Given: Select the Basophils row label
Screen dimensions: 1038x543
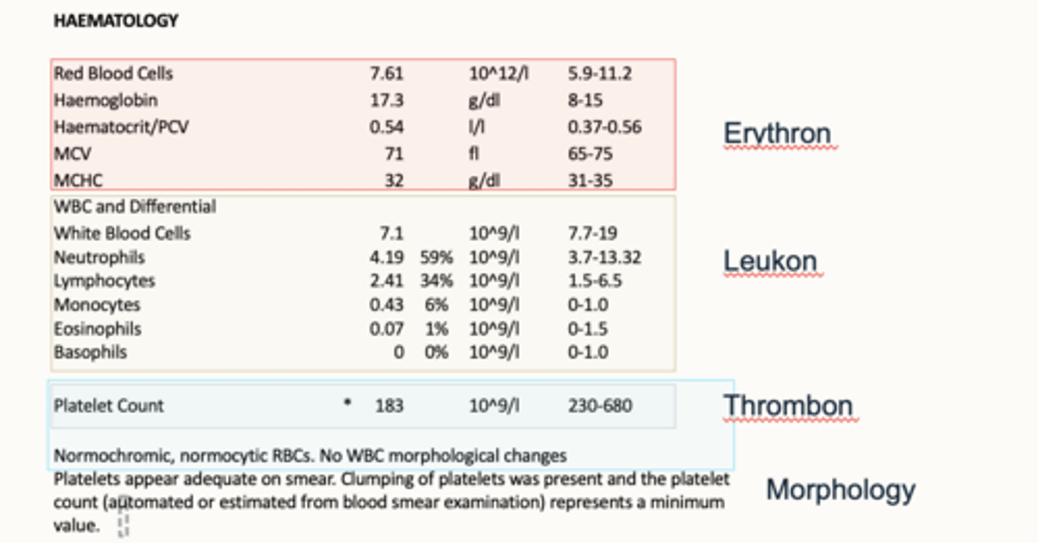Looking at the screenshot, I should [x=90, y=352].
